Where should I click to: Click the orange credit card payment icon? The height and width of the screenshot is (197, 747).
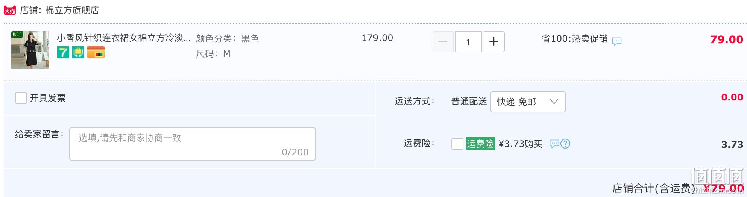[x=96, y=52]
